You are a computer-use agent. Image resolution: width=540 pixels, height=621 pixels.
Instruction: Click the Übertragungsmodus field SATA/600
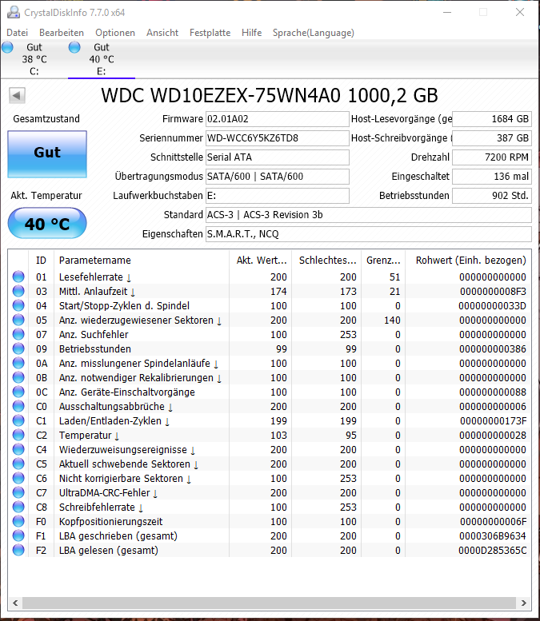tap(277, 177)
